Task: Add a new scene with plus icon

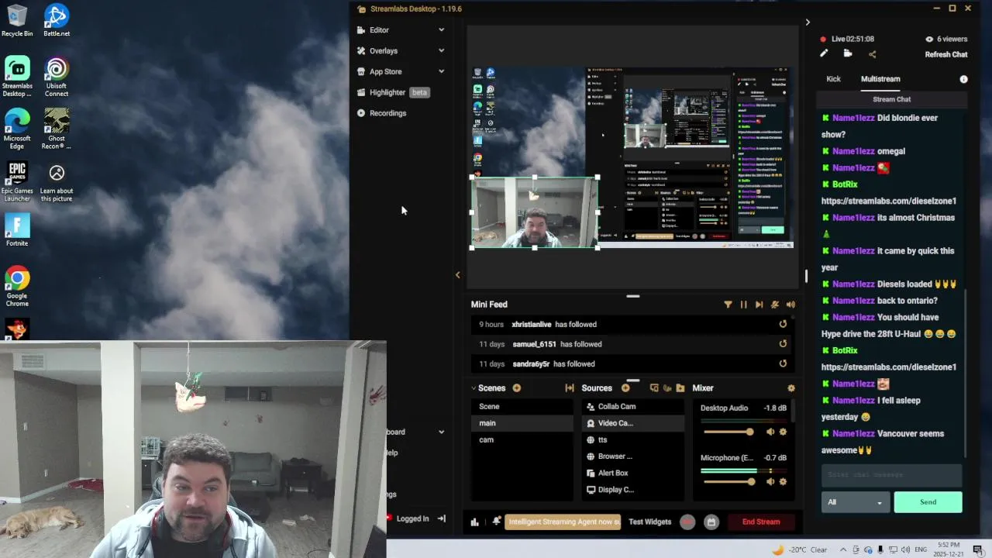Action: pos(516,388)
